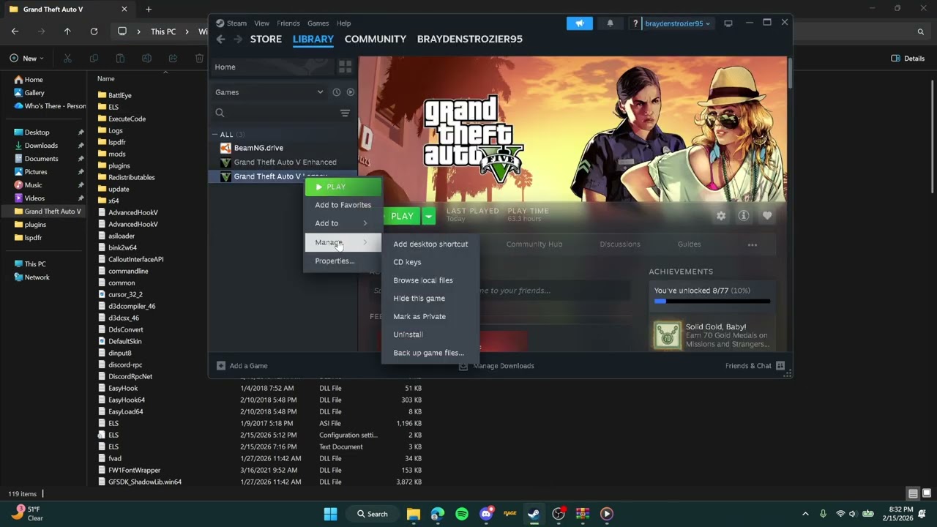Expand the Add to submenu
The height and width of the screenshot is (527, 937).
[x=343, y=223]
